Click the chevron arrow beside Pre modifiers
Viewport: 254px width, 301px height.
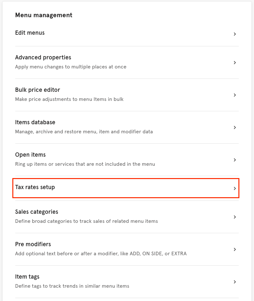(235, 249)
